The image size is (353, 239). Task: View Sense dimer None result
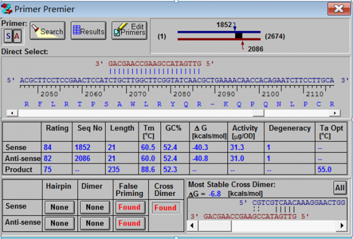tap(95, 207)
